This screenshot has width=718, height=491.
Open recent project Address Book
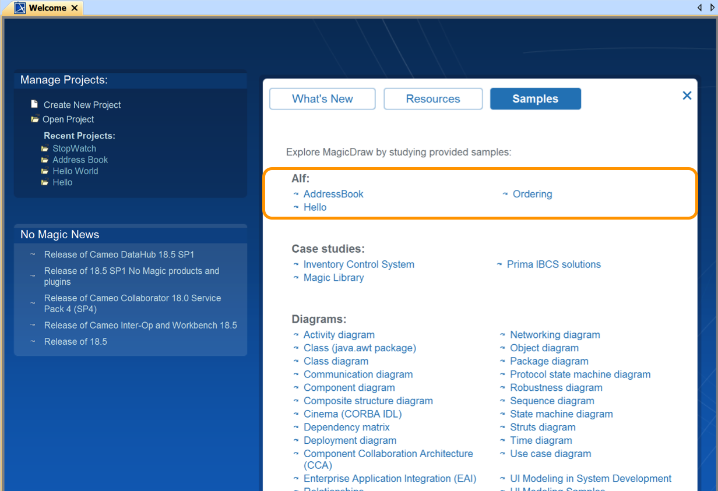[x=80, y=160]
